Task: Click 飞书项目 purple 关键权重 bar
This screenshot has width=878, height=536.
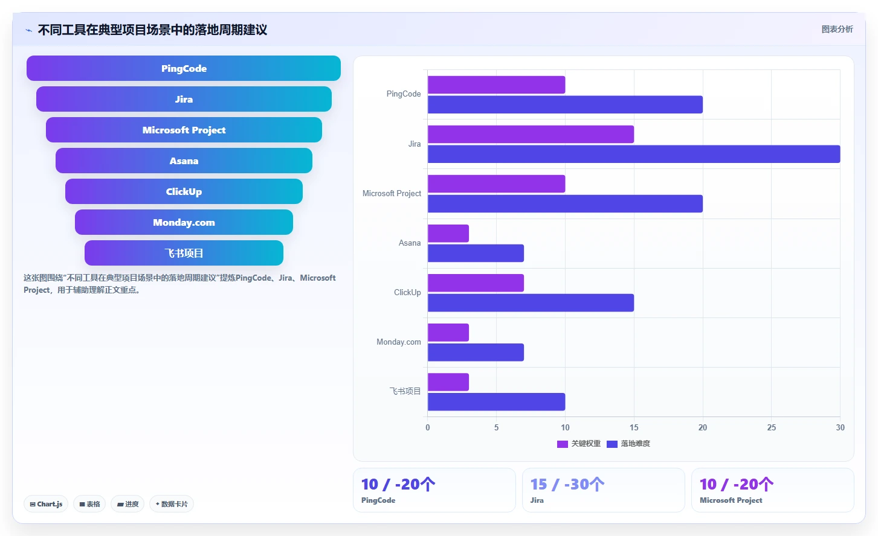Action: click(448, 382)
